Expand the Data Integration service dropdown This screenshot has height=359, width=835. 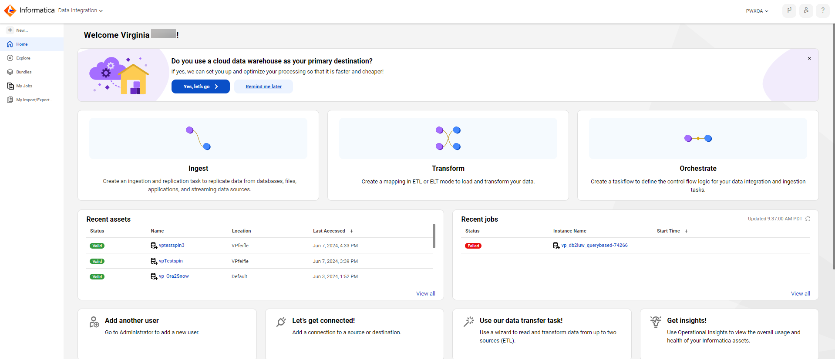coord(81,10)
